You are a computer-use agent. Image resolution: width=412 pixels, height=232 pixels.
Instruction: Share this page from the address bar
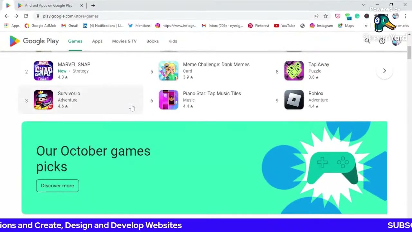click(316, 16)
